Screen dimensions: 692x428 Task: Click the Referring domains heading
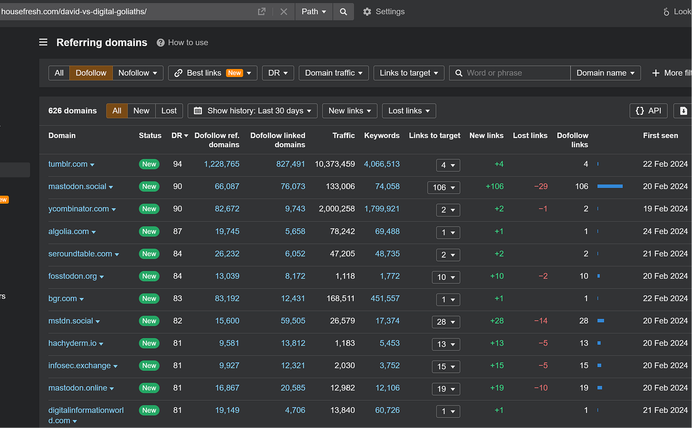102,42
